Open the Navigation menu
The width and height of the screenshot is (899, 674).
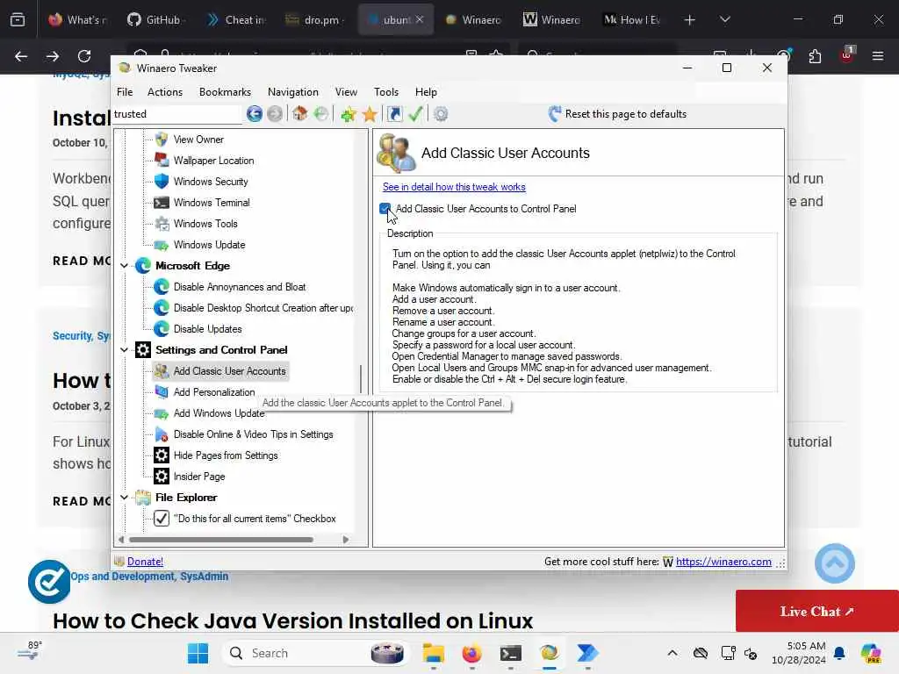(x=293, y=92)
